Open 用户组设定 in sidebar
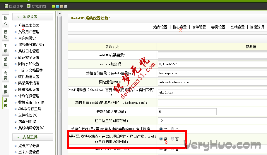Image resolution: width=267 pixels, height=155 pixels. click(x=27, y=38)
